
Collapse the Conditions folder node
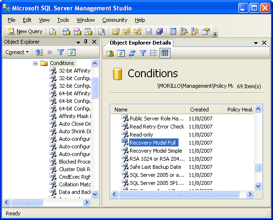35,63
